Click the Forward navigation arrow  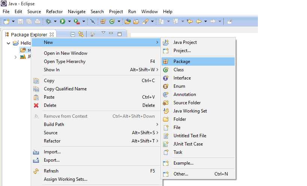click(213, 21)
